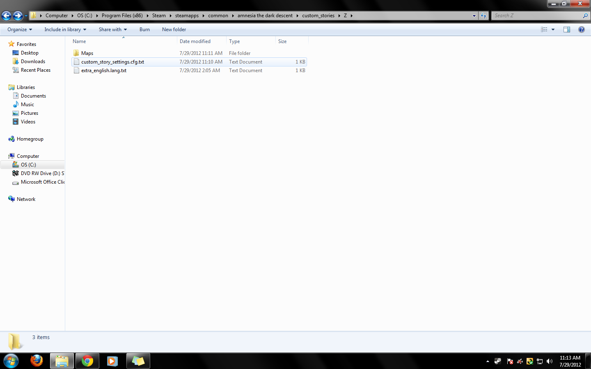This screenshot has width=591, height=369.
Task: Click the Change your view icon
Action: coord(544,30)
